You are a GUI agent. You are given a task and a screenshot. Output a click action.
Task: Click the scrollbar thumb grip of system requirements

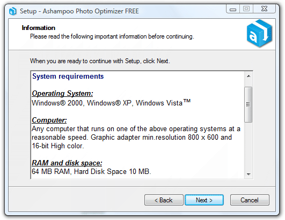(248, 104)
